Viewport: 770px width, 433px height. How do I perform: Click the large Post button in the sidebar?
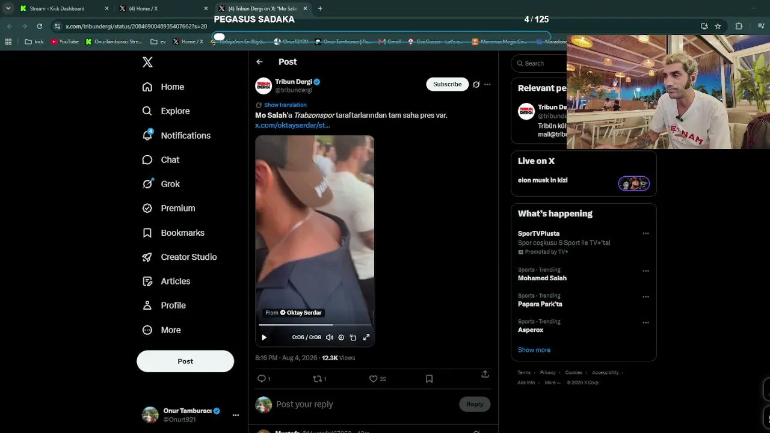(185, 361)
